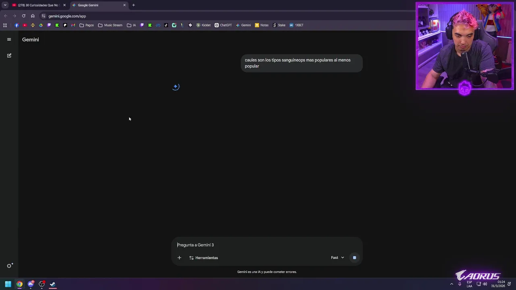Open the Windows Start menu
The image size is (516, 290).
tap(8, 284)
